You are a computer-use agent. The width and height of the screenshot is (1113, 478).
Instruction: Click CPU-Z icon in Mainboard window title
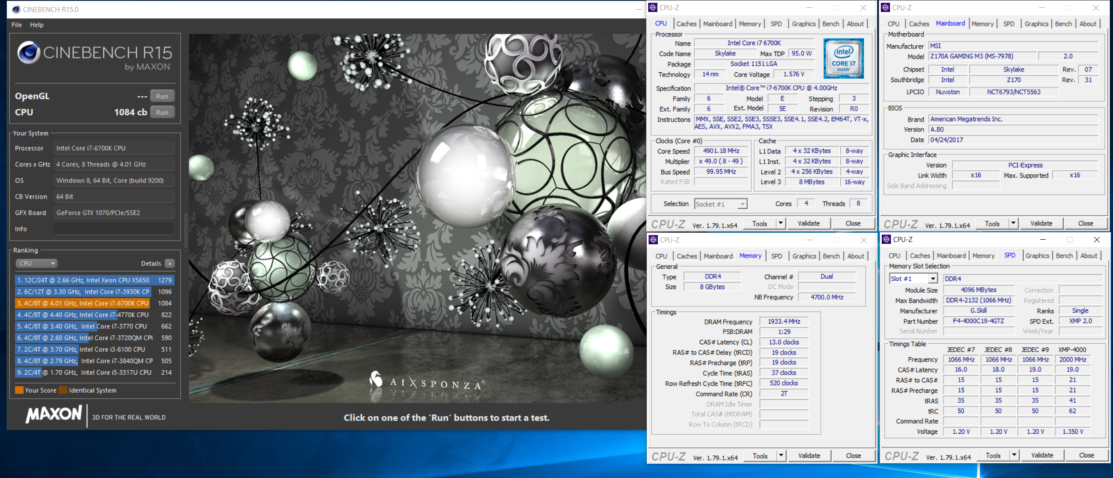[x=885, y=7]
